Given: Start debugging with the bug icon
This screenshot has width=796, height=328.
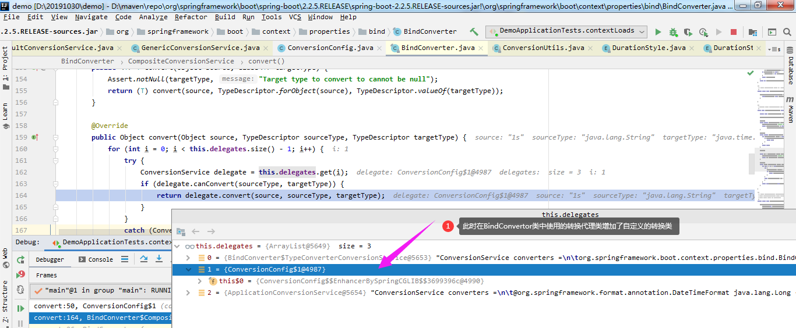Looking at the screenshot, I should 673,32.
